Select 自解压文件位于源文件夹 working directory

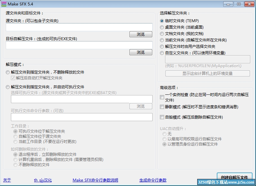click(x=15, y=137)
